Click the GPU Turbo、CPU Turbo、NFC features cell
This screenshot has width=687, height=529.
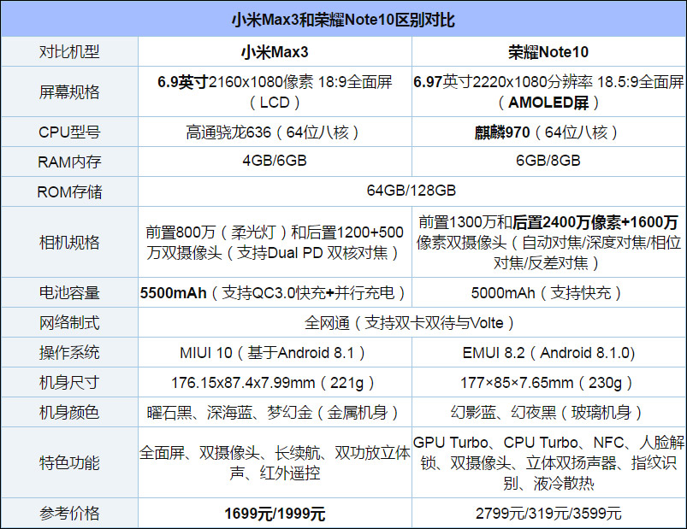[548, 463]
